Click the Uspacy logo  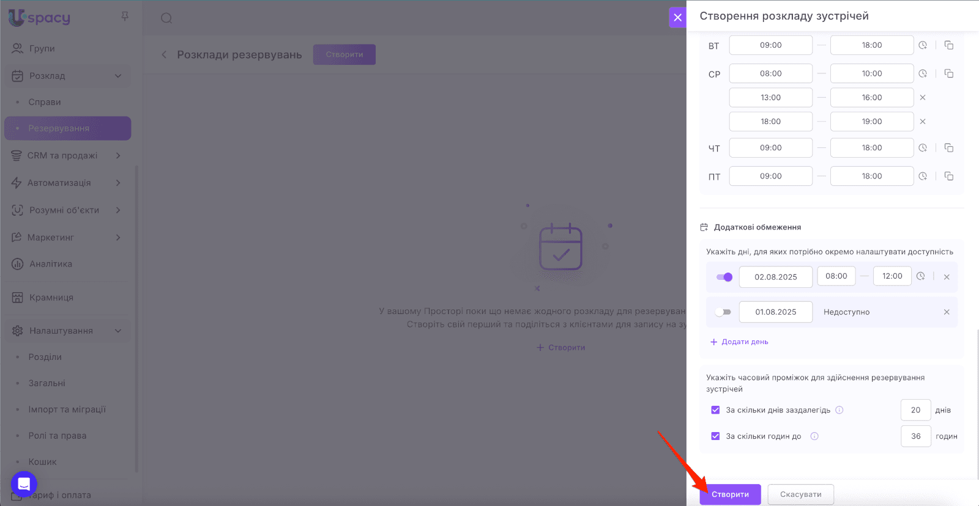[x=40, y=18]
